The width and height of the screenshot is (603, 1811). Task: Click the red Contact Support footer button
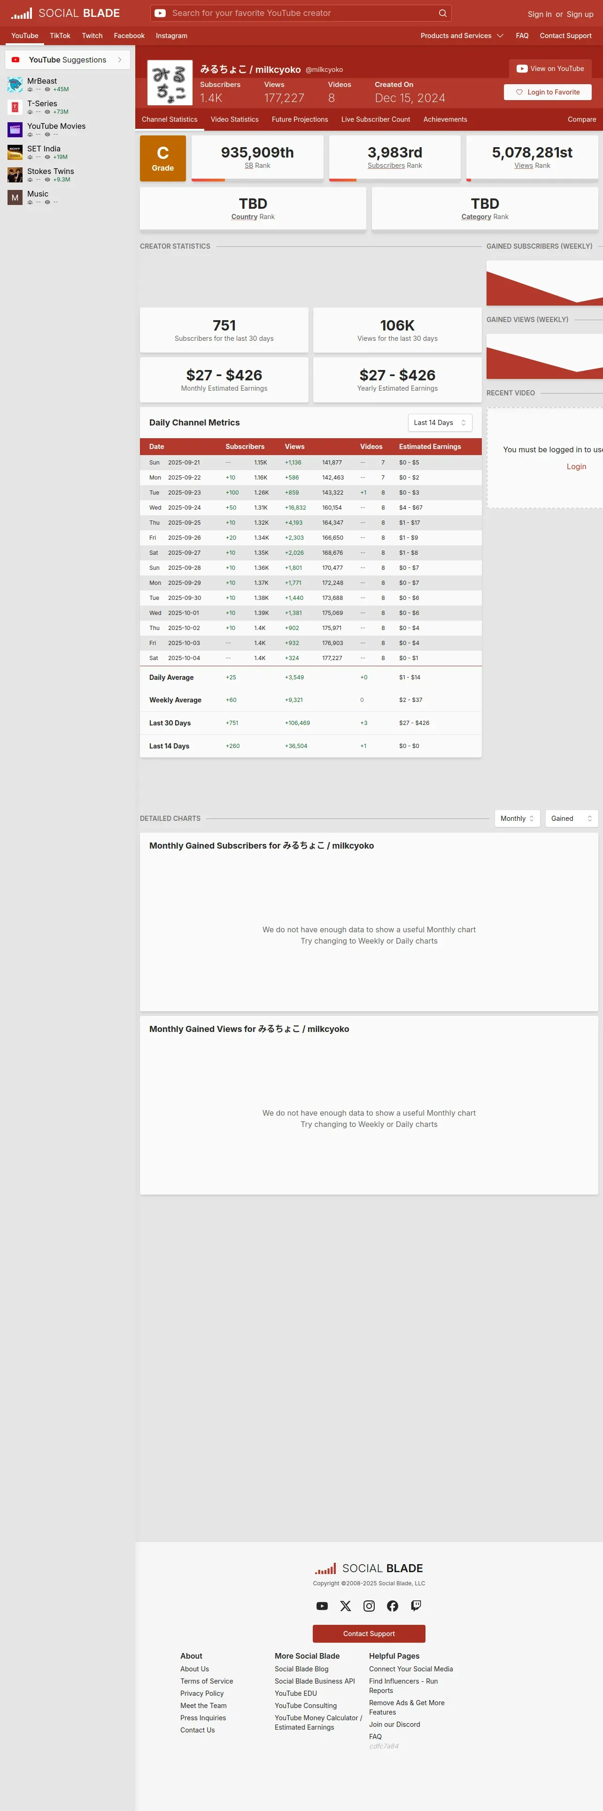click(369, 1634)
